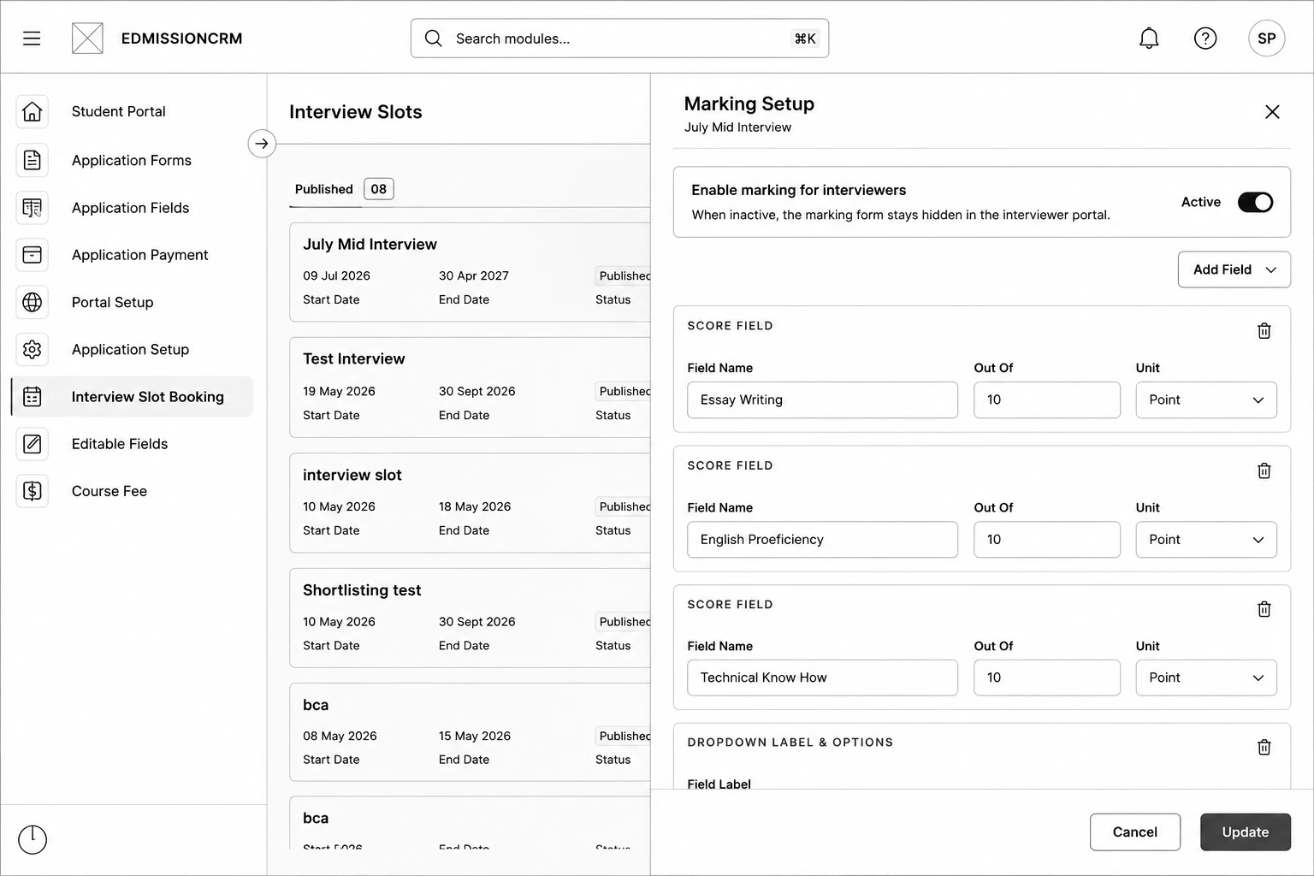
Task: Click the Out Of input for Technical Know How
Action: (x=1046, y=678)
